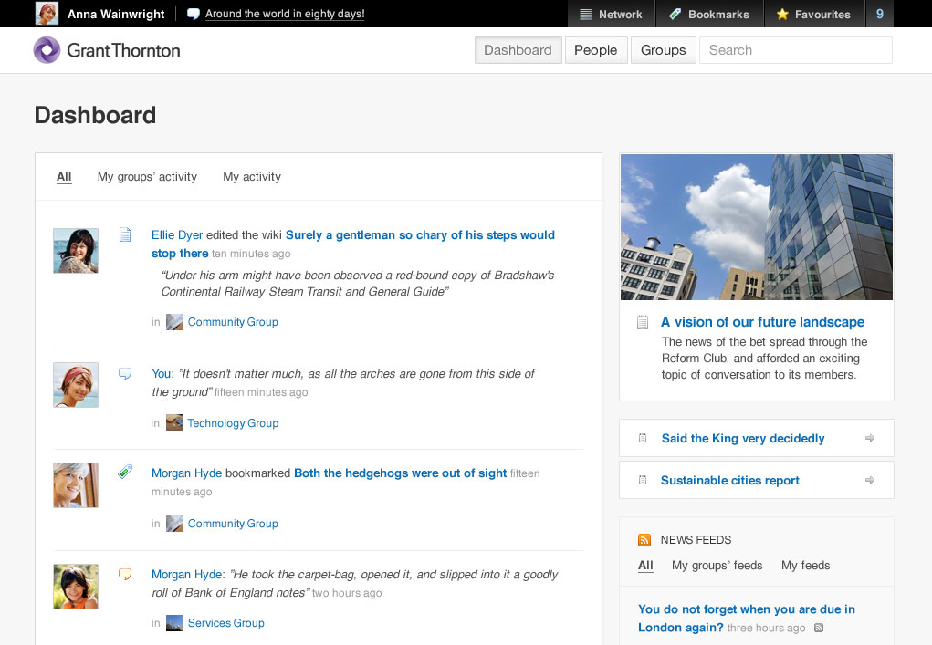
Task: Open the Bookmarks button in the top bar
Action: [709, 14]
